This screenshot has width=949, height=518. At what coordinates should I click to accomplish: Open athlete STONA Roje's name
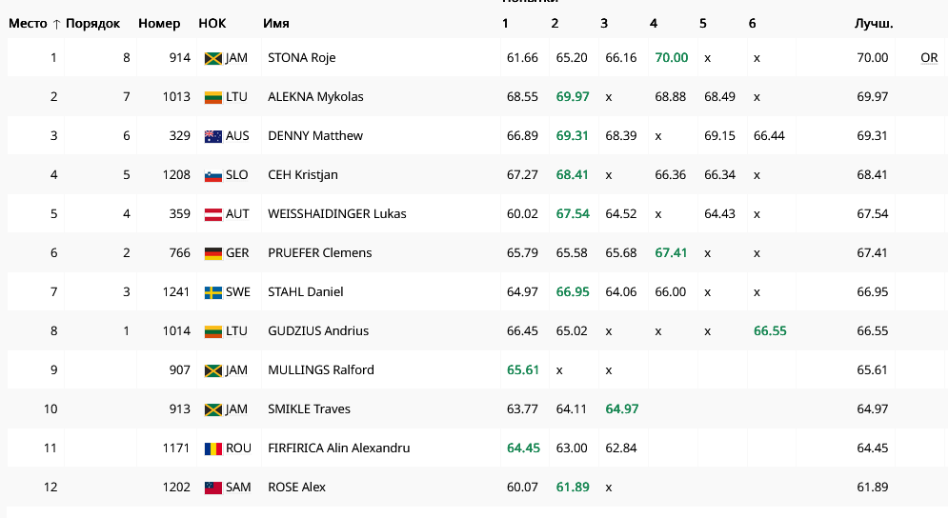(x=302, y=58)
